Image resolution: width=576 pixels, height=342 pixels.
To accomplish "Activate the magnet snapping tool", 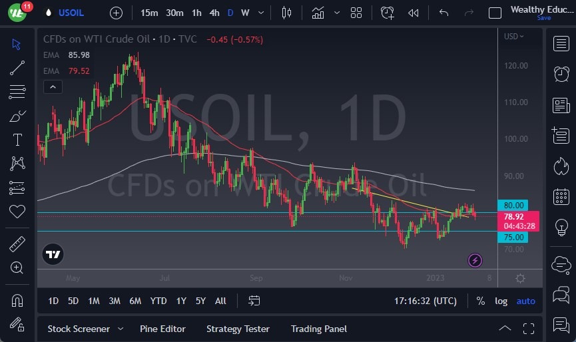I will tap(17, 301).
